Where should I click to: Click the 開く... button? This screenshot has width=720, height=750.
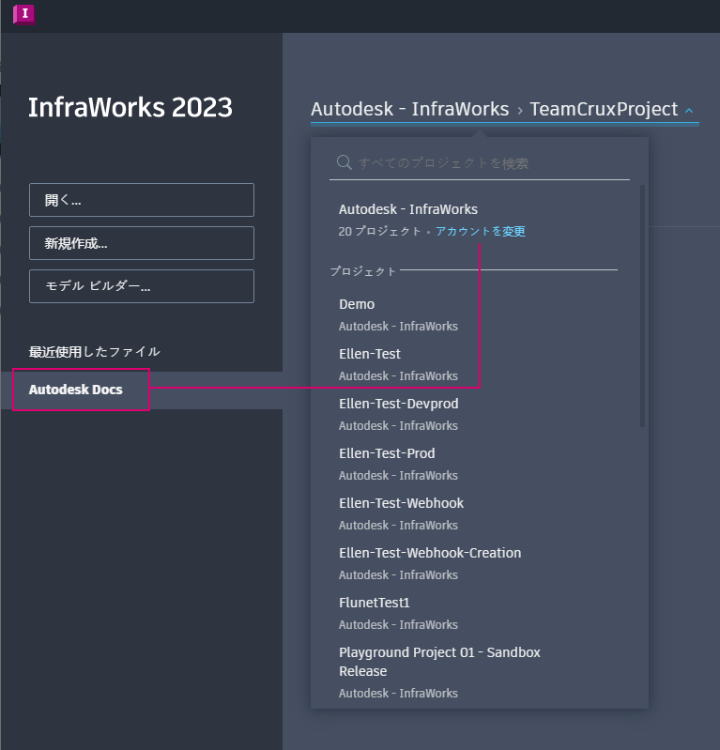142,200
